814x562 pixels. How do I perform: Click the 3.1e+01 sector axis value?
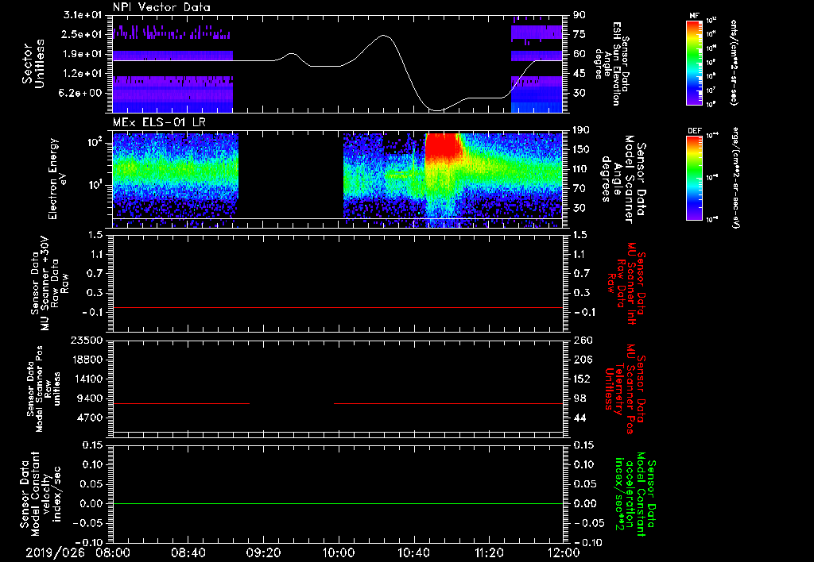tap(82, 15)
